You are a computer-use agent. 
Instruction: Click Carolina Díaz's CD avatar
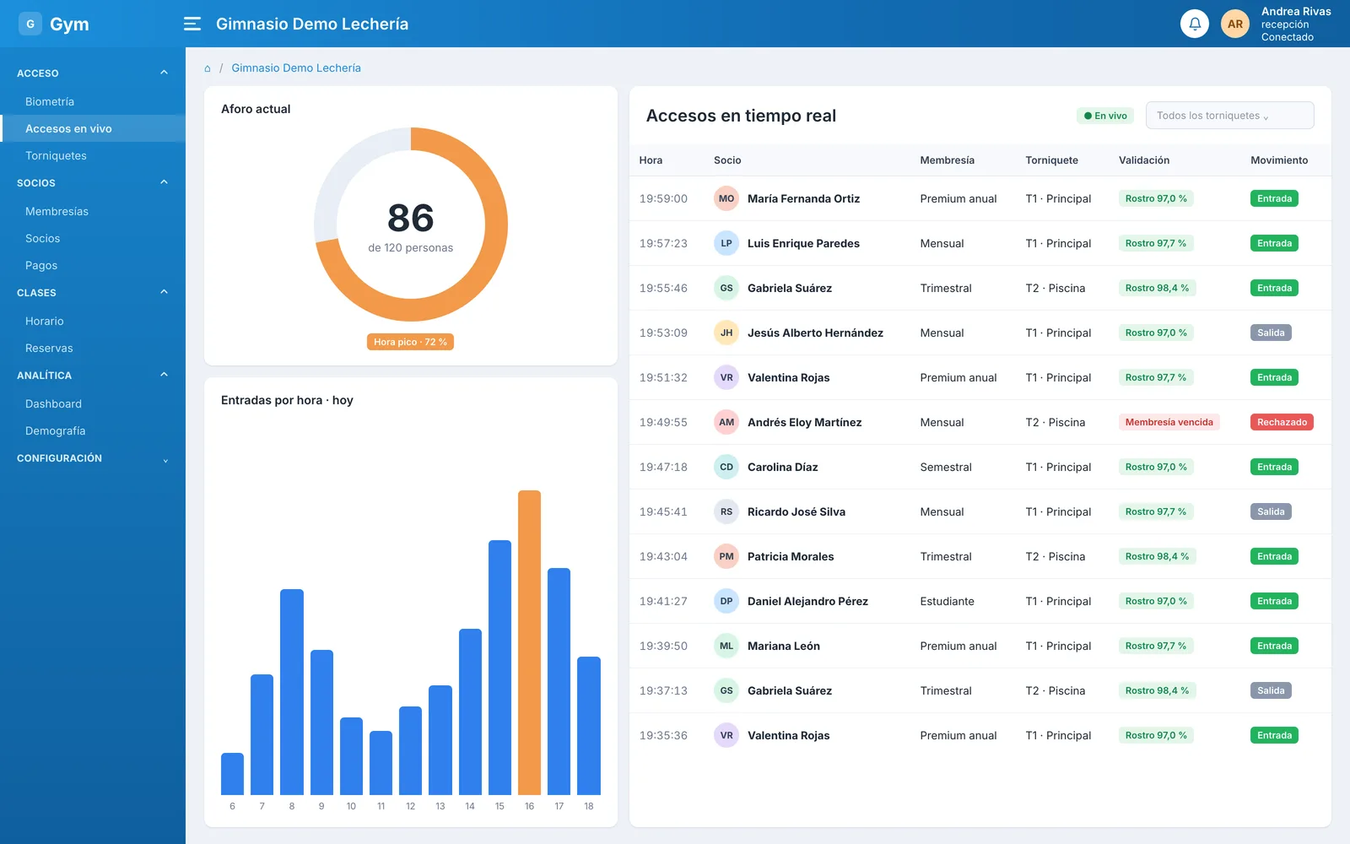point(726,467)
